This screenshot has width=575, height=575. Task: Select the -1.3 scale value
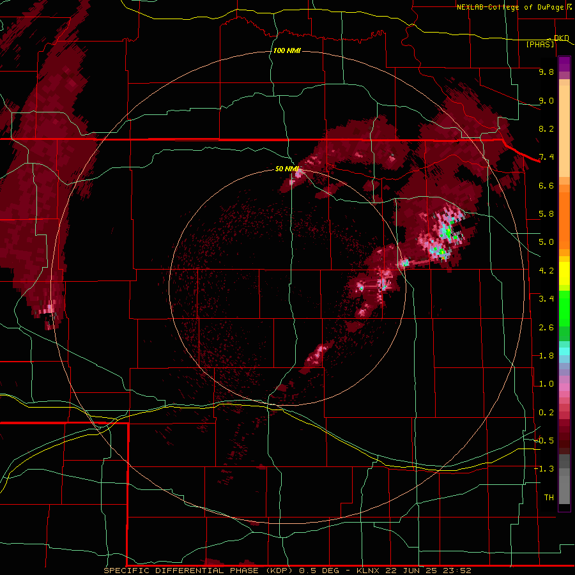(544, 469)
